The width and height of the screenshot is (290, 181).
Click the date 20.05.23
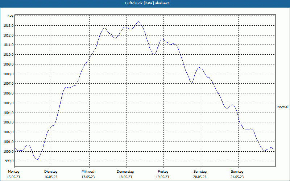200,177
